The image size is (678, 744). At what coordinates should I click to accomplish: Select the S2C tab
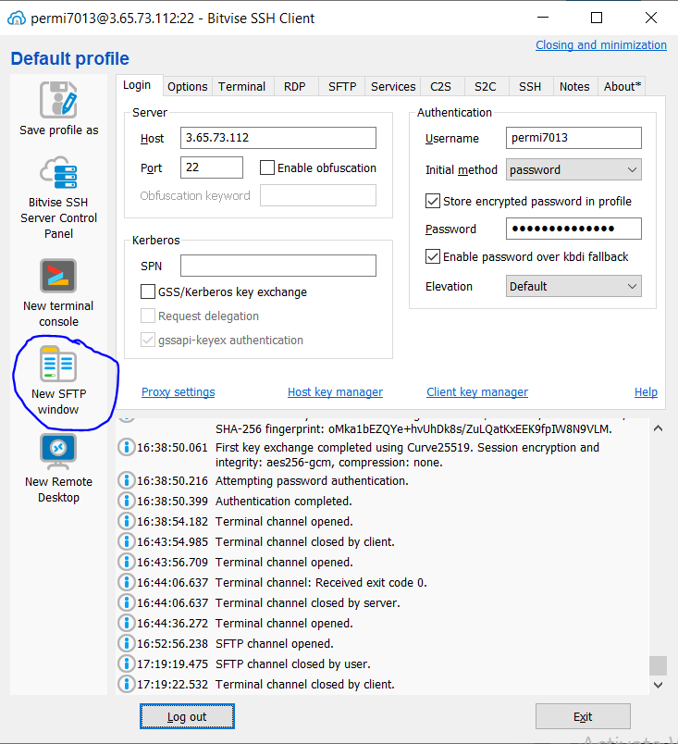coord(485,86)
